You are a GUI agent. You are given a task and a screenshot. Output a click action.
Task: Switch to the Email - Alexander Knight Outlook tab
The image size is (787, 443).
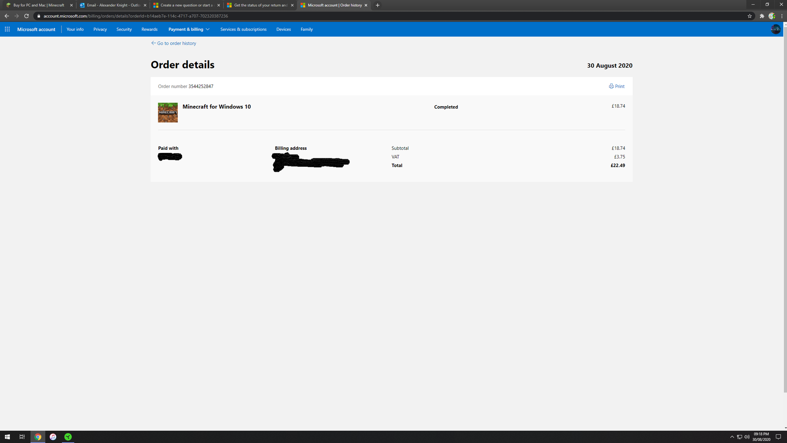(112, 5)
